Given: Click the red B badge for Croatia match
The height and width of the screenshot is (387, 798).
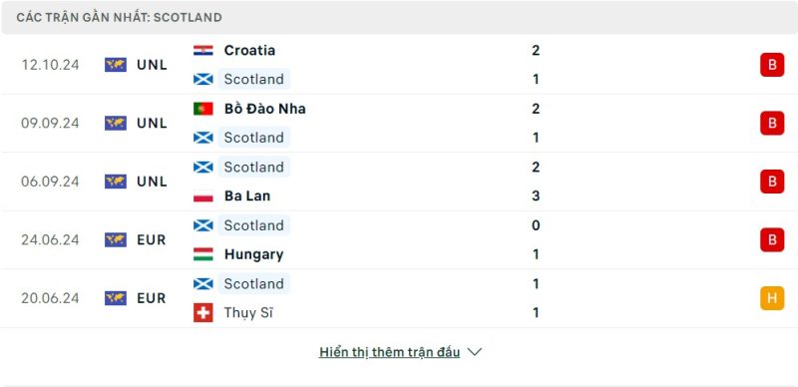Looking at the screenshot, I should coord(772,65).
